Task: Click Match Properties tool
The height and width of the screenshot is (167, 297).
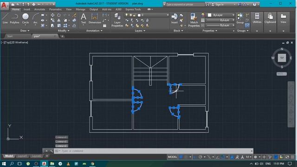Action: point(194,20)
